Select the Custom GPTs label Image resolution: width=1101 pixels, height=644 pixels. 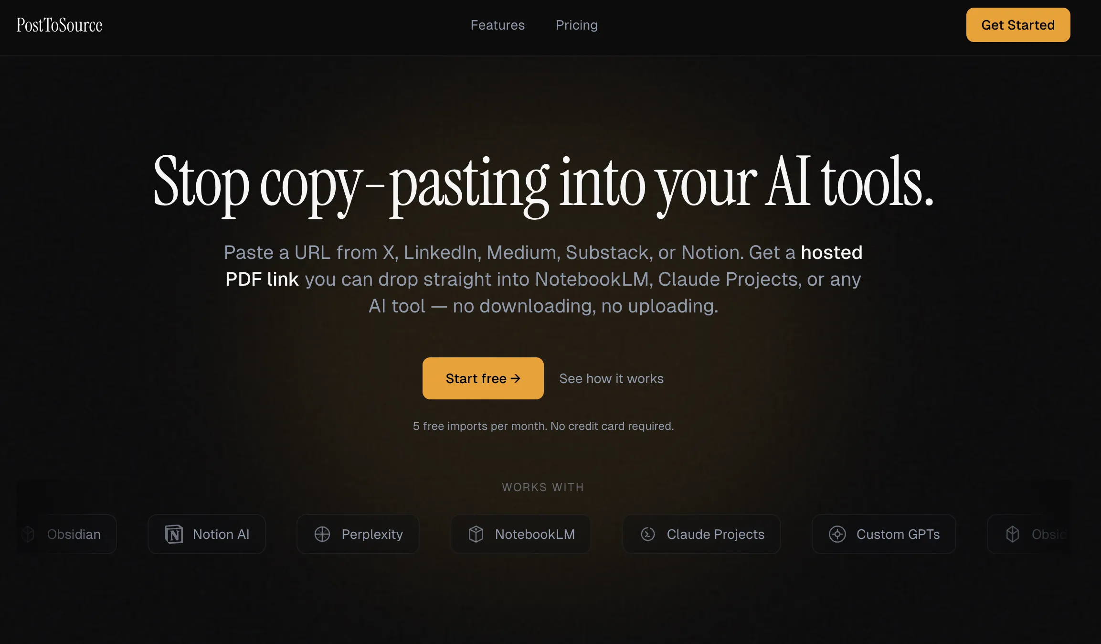click(x=898, y=534)
